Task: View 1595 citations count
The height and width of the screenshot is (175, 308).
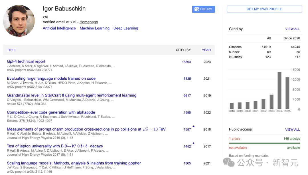Action: [187, 112]
